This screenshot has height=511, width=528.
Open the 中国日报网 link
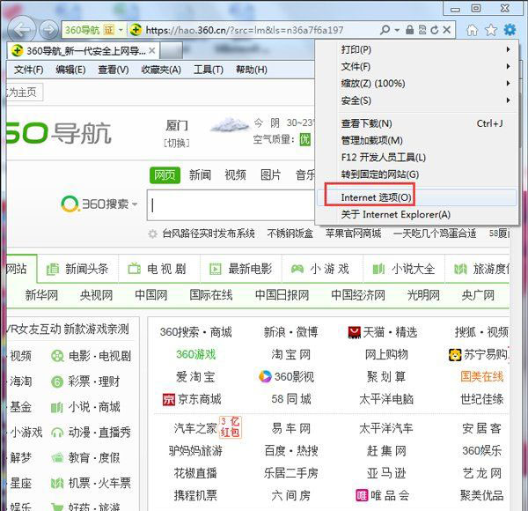click(x=282, y=295)
